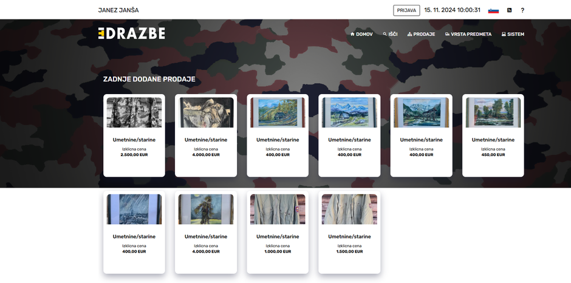
Task: Open the IŠČI search menu item
Action: tap(390, 34)
